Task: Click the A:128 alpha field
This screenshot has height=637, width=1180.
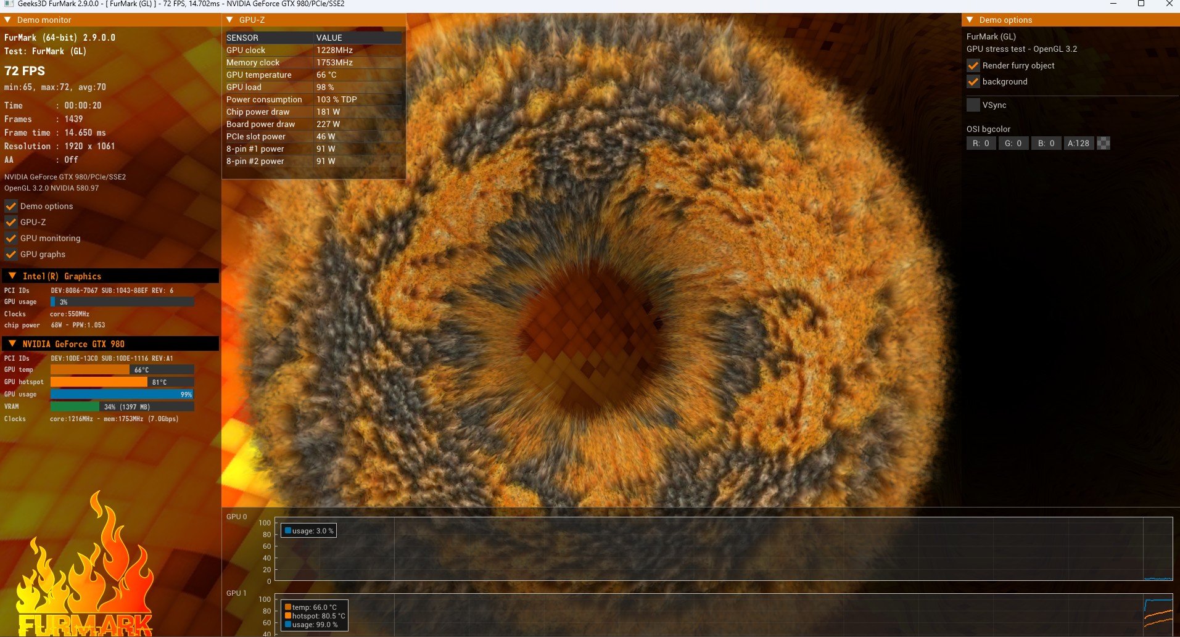Action: pyautogui.click(x=1079, y=143)
